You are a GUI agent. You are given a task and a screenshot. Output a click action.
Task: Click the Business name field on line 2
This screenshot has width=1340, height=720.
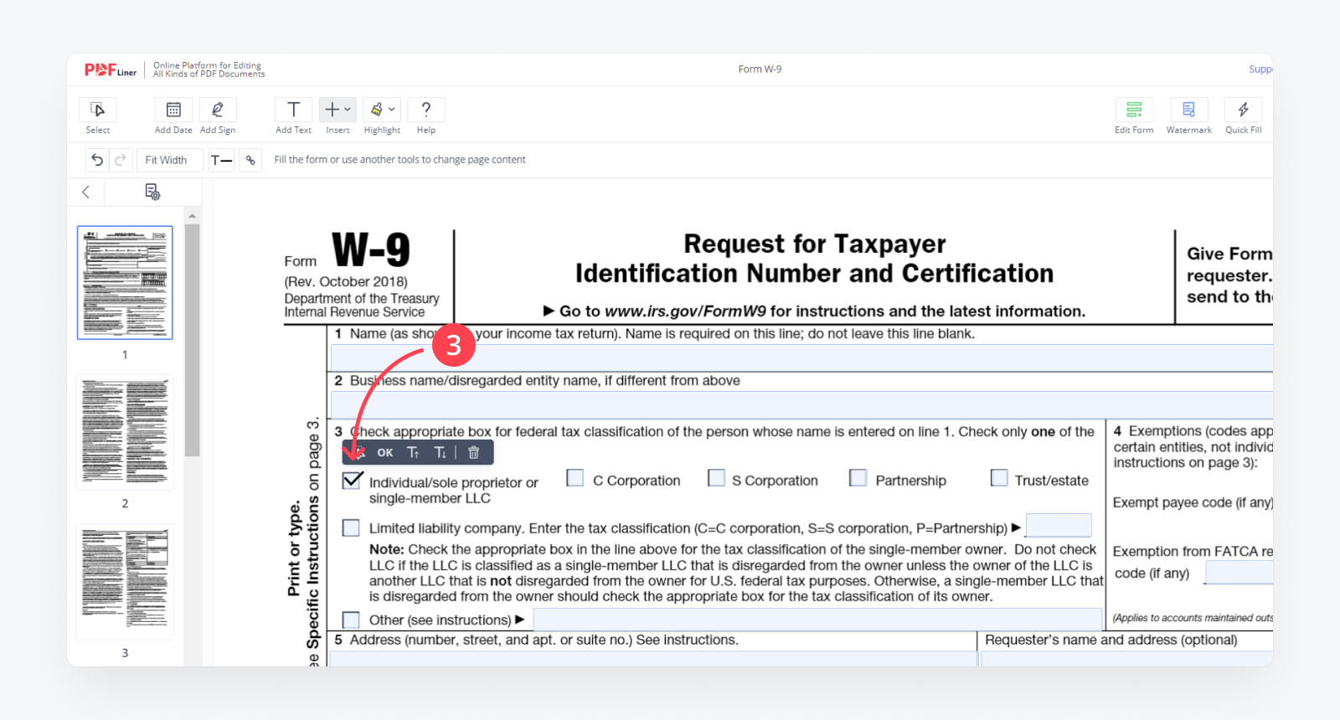coord(801,404)
